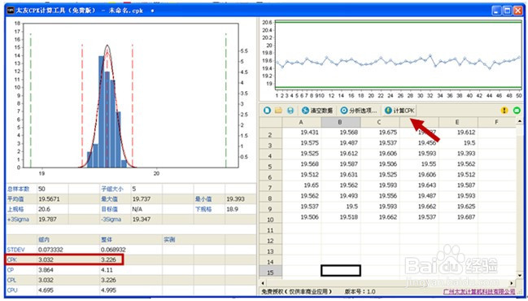528x301 pixels.
Task: Click the 版本号：1.0 status bar text
Action: click(x=360, y=291)
